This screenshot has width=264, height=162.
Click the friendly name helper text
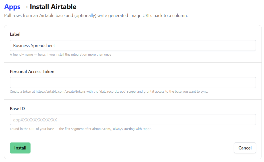[x=61, y=54]
